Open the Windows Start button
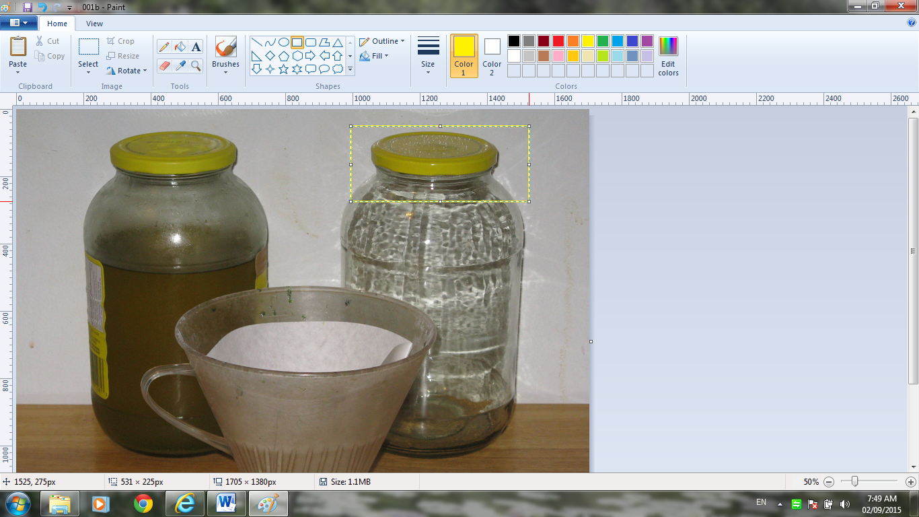919x517 pixels. (17, 503)
